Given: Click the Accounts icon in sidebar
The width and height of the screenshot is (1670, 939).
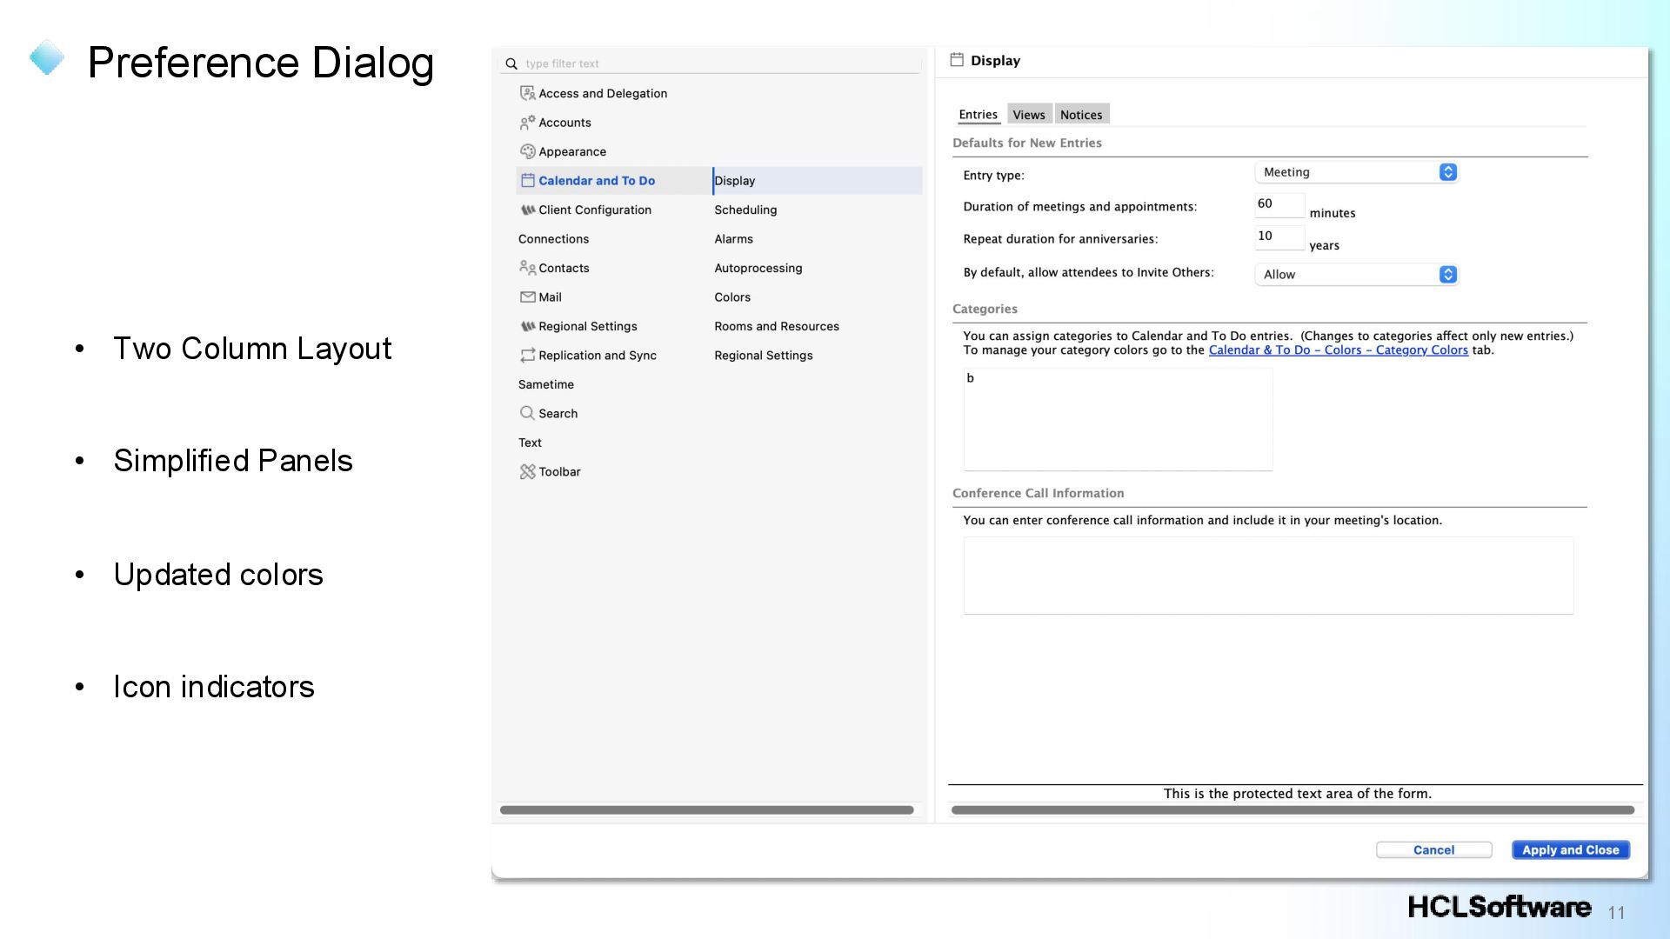Looking at the screenshot, I should click(527, 123).
